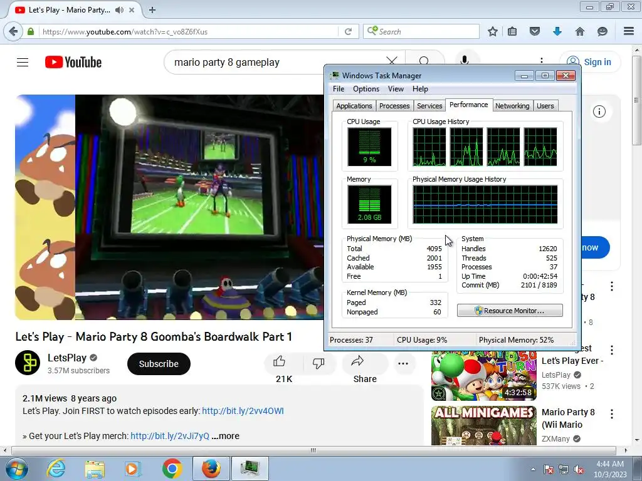Open YouTube guide hamburger menu
The image size is (642, 481).
tap(23, 62)
